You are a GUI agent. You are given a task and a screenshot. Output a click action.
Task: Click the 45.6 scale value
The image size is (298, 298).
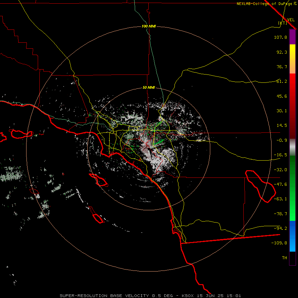[282, 96]
